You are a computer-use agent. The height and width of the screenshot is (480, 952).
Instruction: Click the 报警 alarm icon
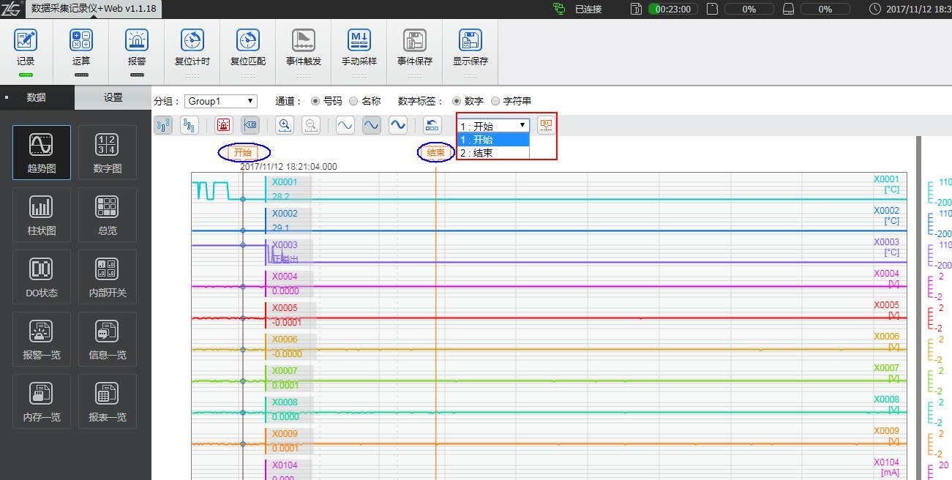coord(137,42)
